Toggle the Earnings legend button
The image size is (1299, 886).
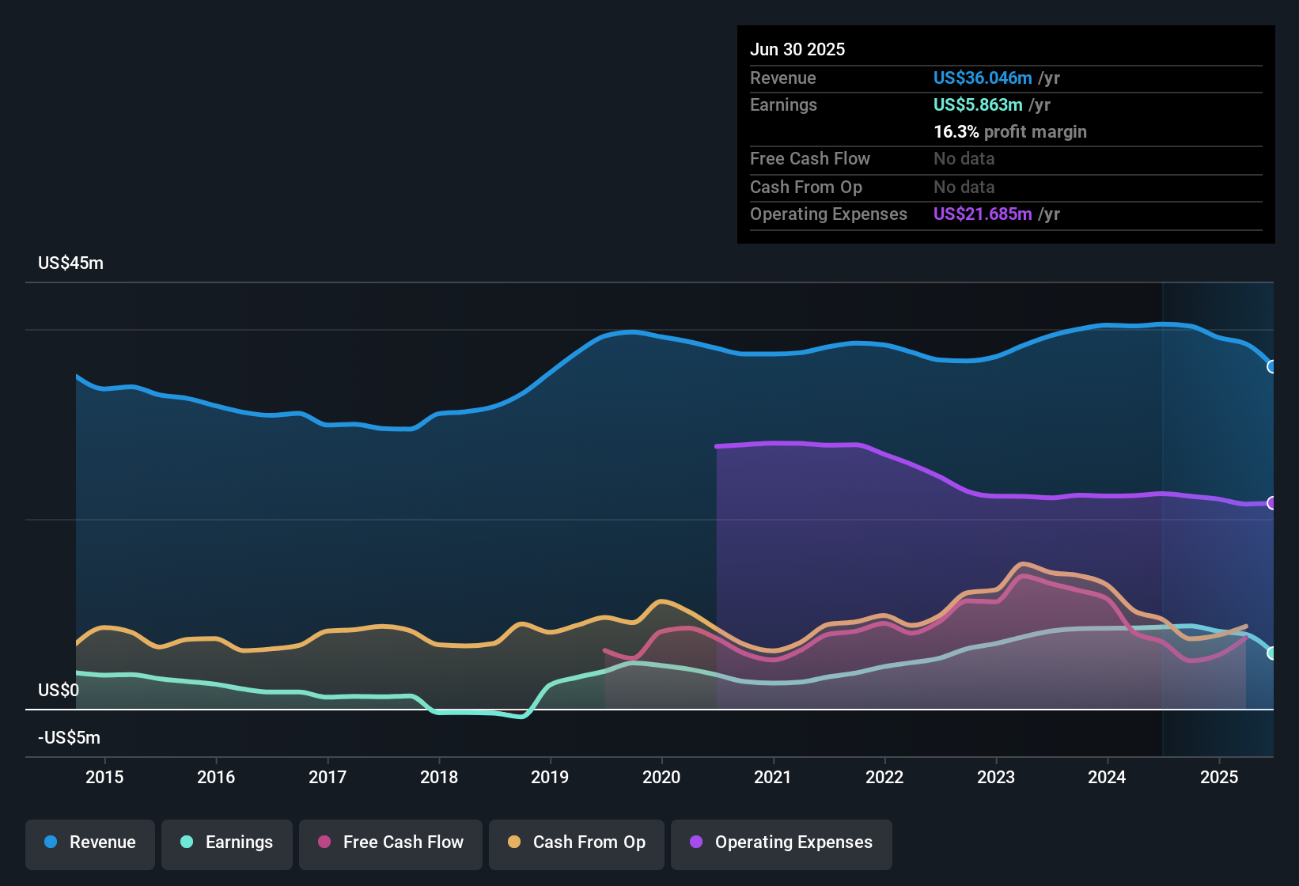pyautogui.click(x=227, y=844)
